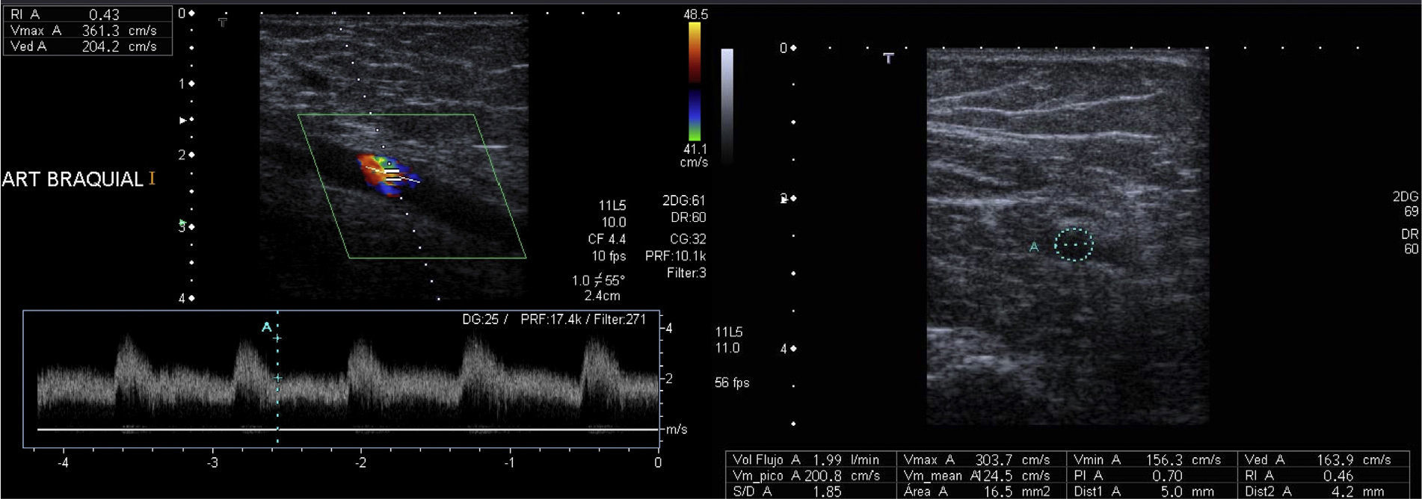Click the blue T orientation marker on right image
The height and width of the screenshot is (499, 1422).
[x=888, y=58]
